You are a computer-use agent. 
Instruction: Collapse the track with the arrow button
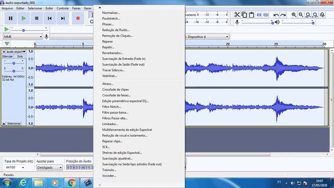(x=4, y=124)
